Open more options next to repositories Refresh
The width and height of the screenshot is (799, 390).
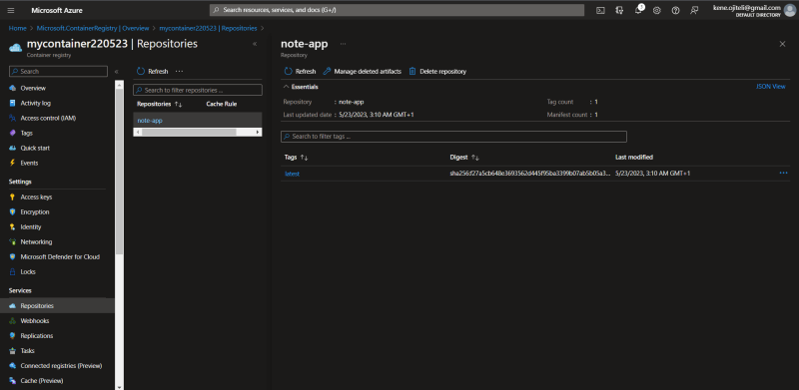[179, 71]
